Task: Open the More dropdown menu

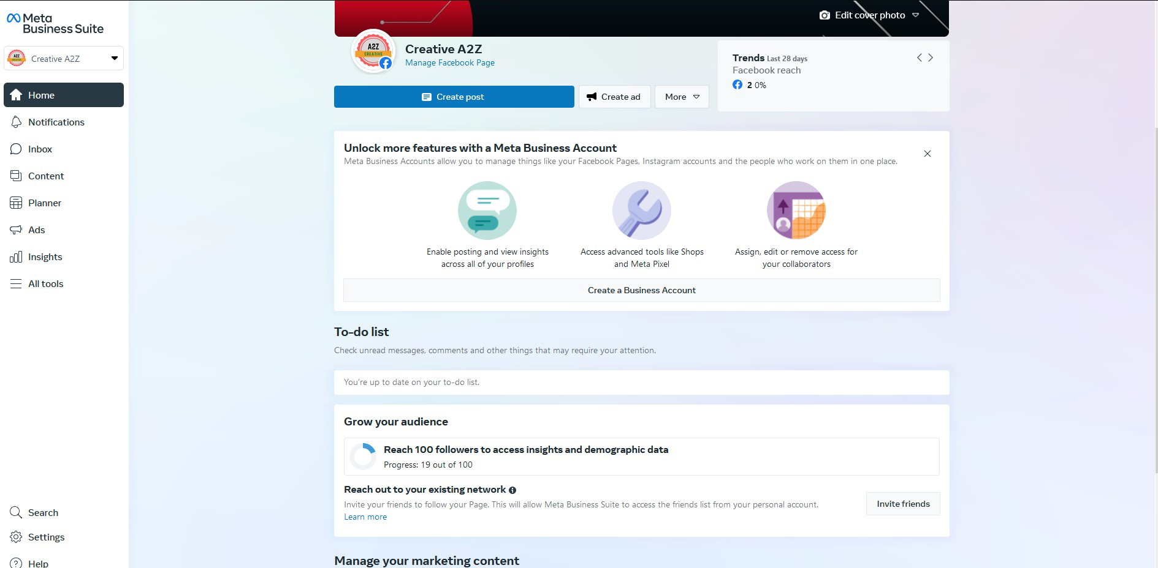Action: pos(682,97)
